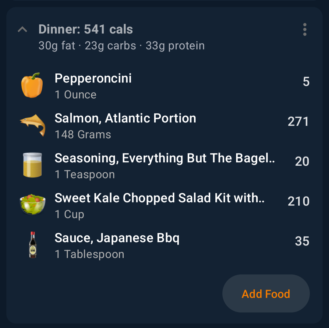Tap the salmon fish icon
Screen dimensions: 329x328
pyautogui.click(x=33, y=125)
